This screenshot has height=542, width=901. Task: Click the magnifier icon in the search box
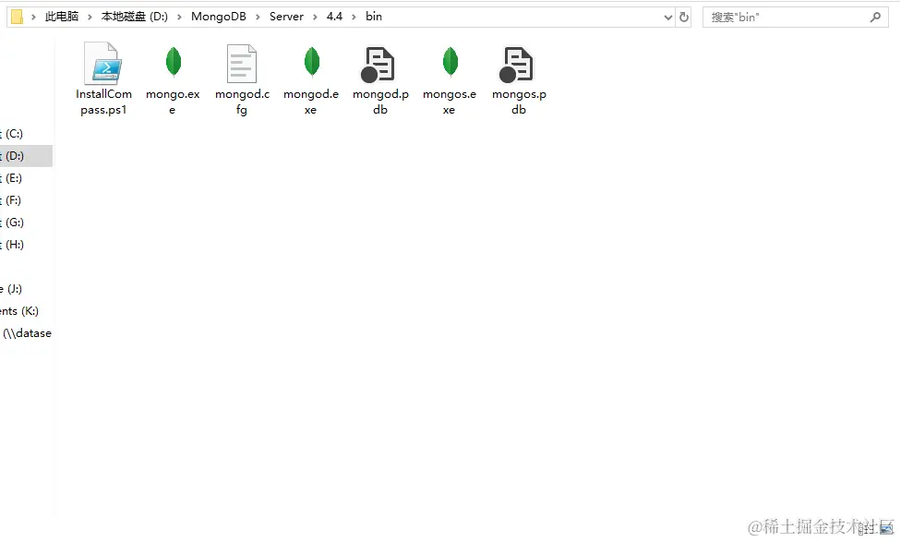(875, 17)
